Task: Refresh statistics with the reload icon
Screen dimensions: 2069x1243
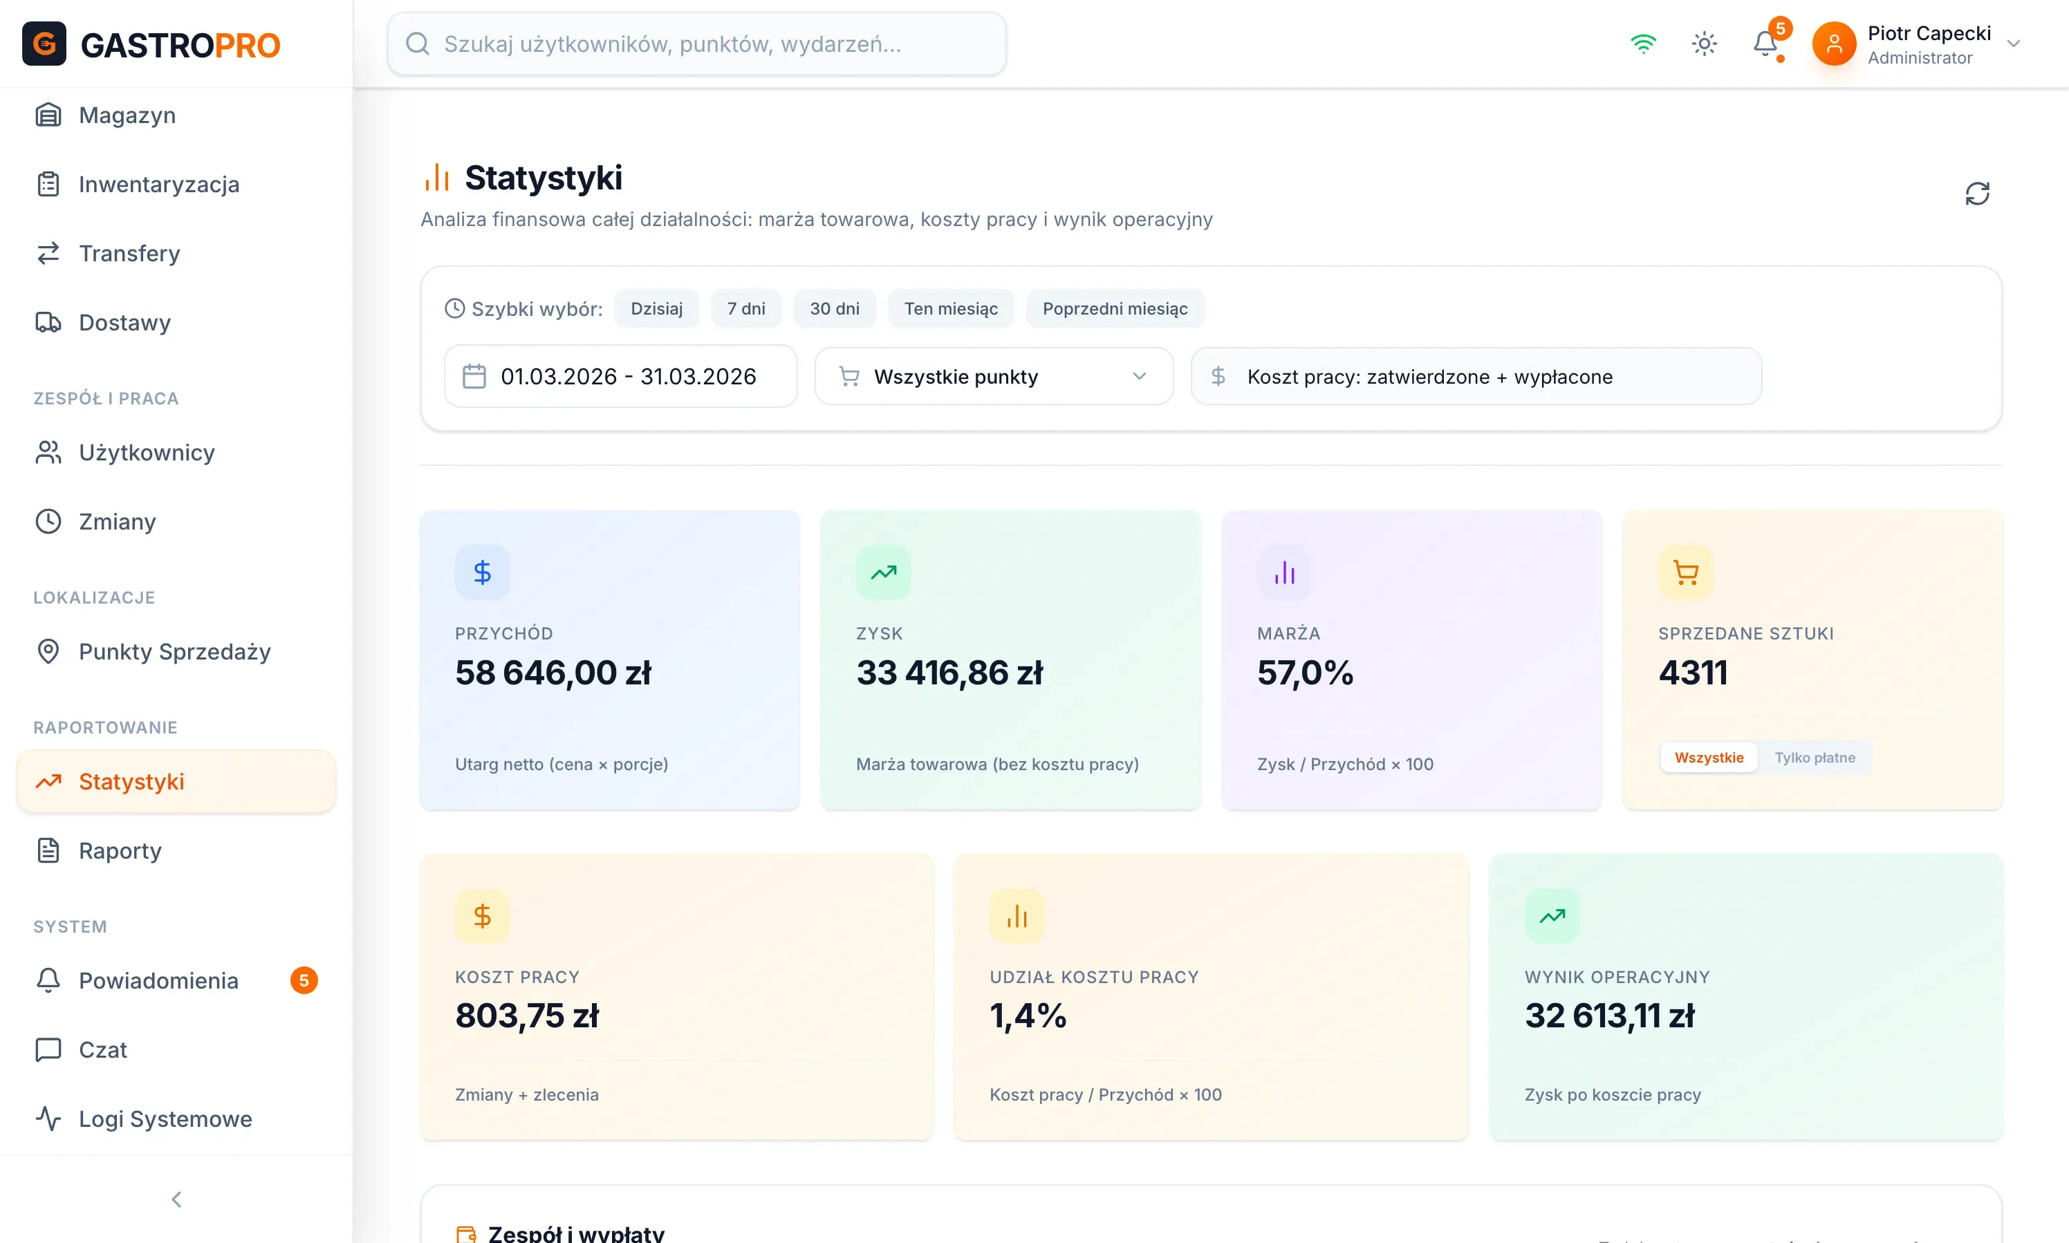Action: click(1978, 194)
